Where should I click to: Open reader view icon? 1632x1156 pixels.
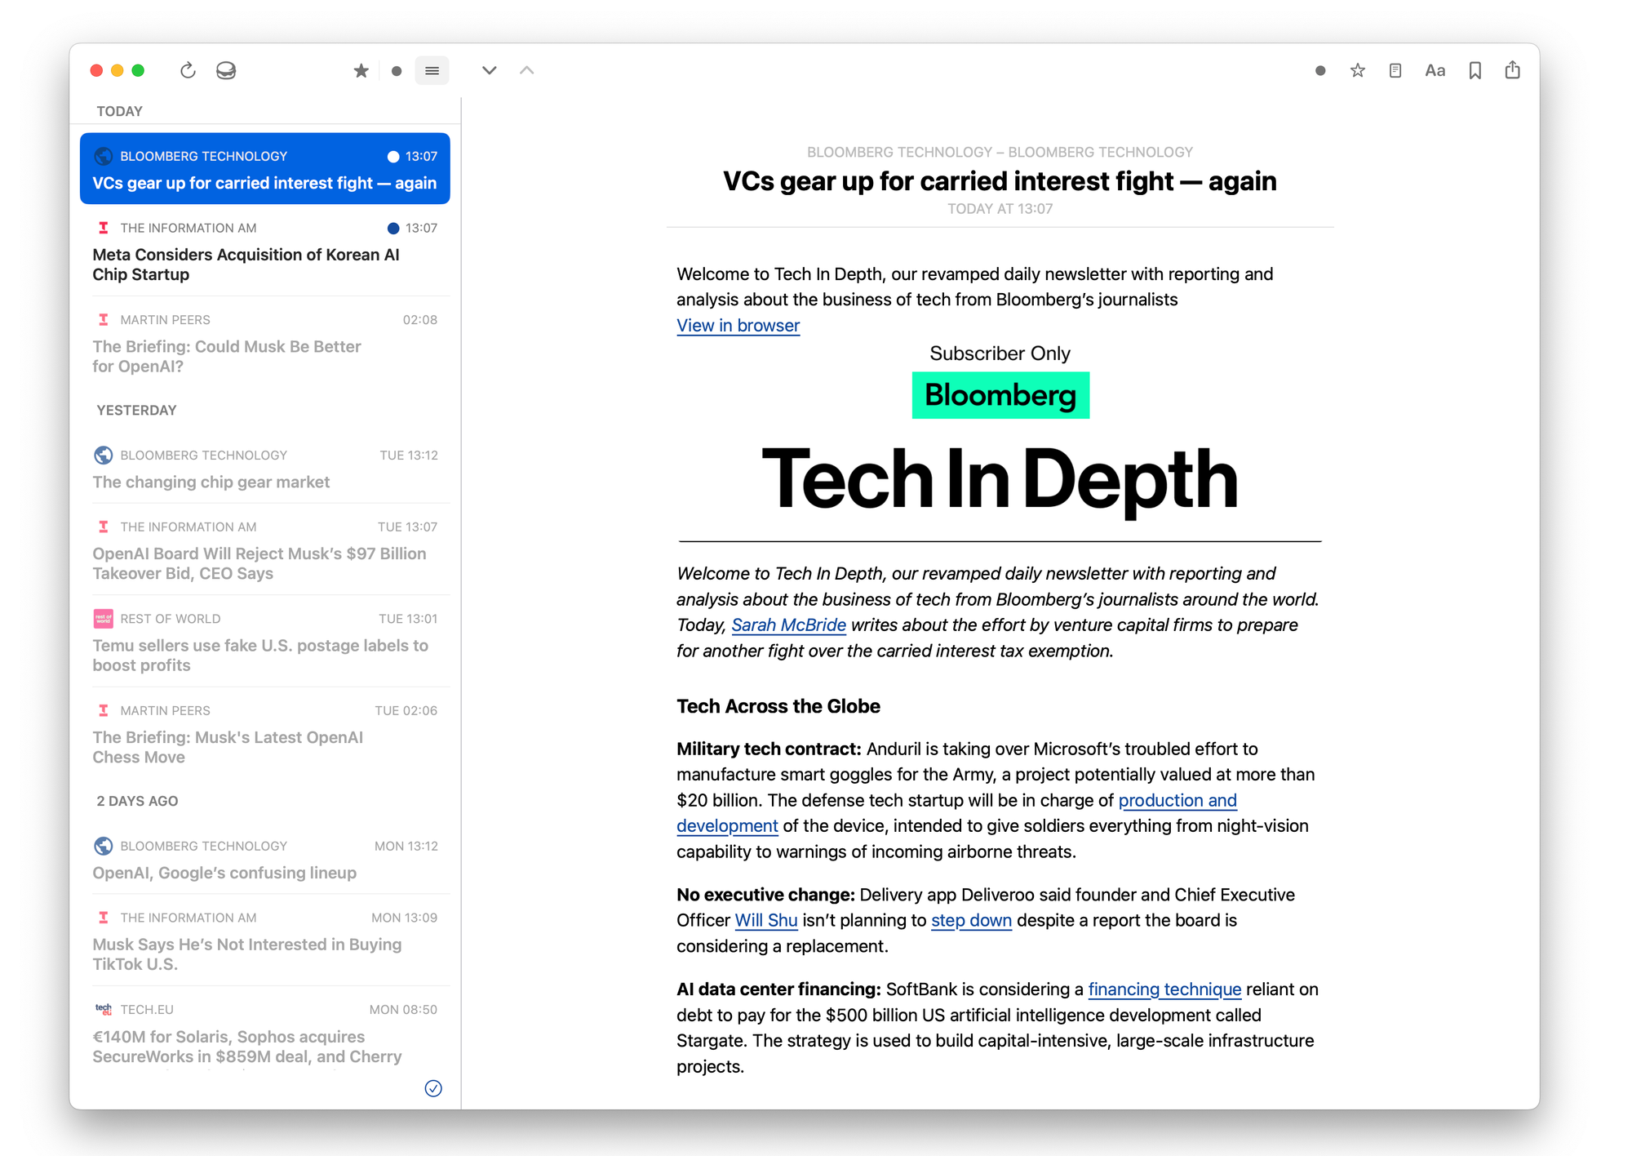(1395, 71)
